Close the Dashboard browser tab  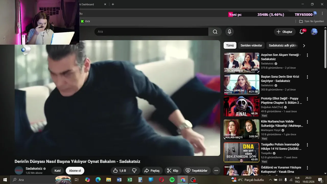(105, 4)
